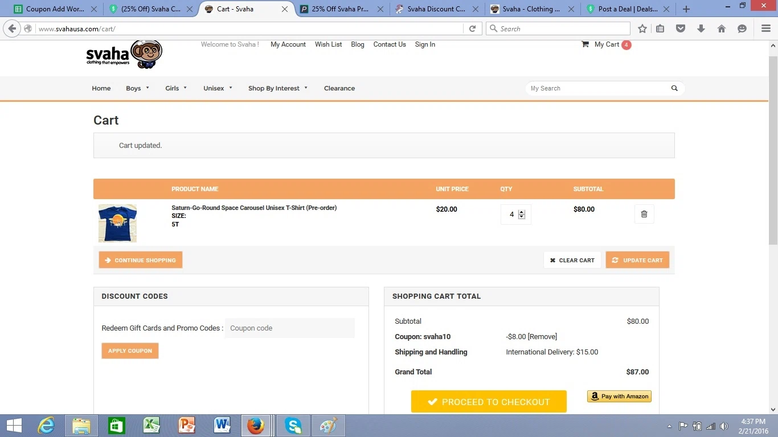Open Paint from the taskbar

[329, 426]
